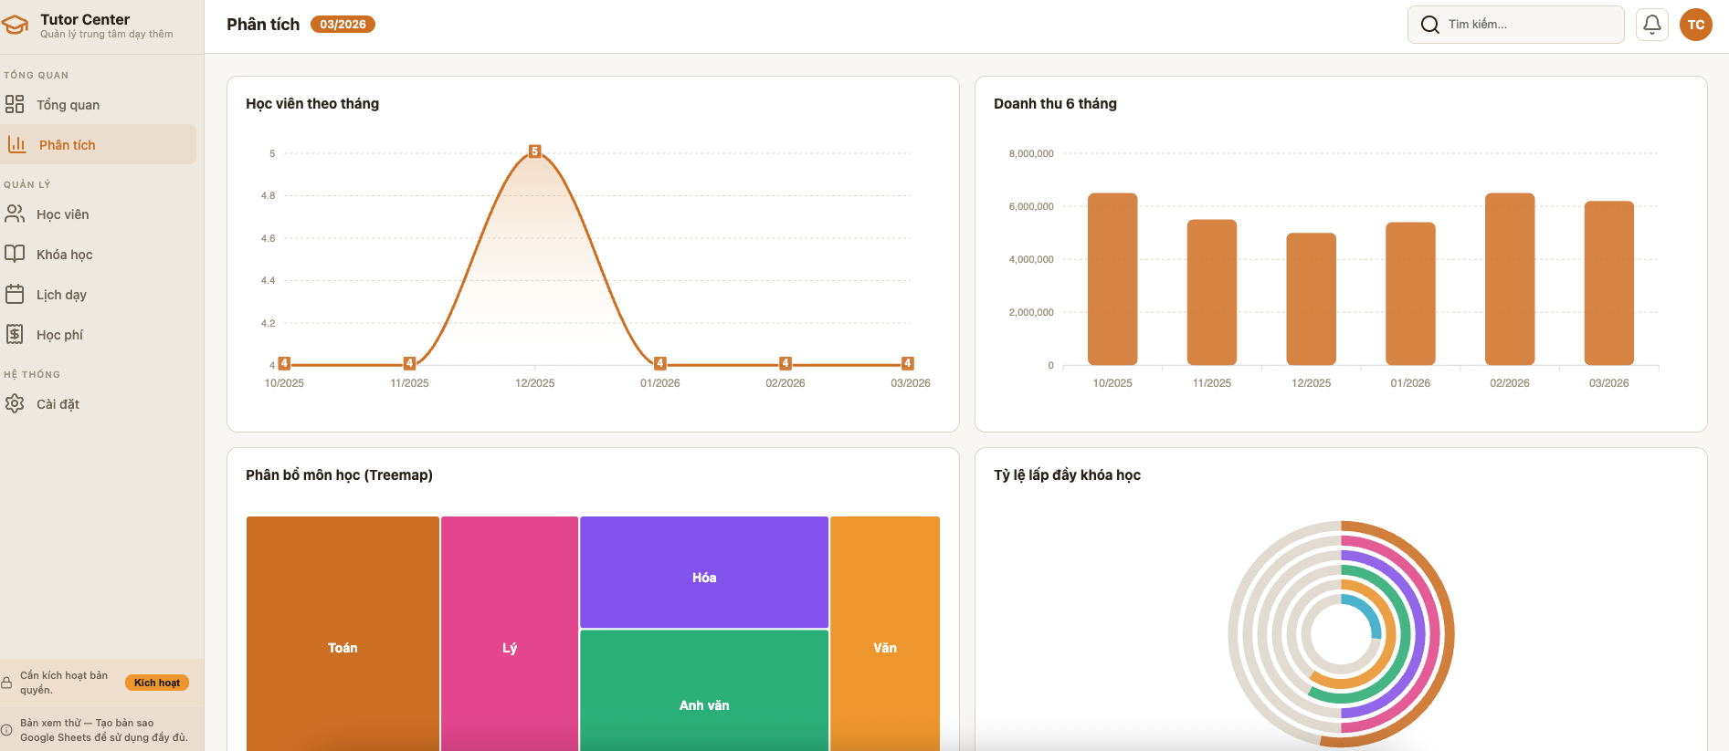Image resolution: width=1729 pixels, height=751 pixels.
Task: Click the Học phí receipt icon
Action: [x=15, y=334]
